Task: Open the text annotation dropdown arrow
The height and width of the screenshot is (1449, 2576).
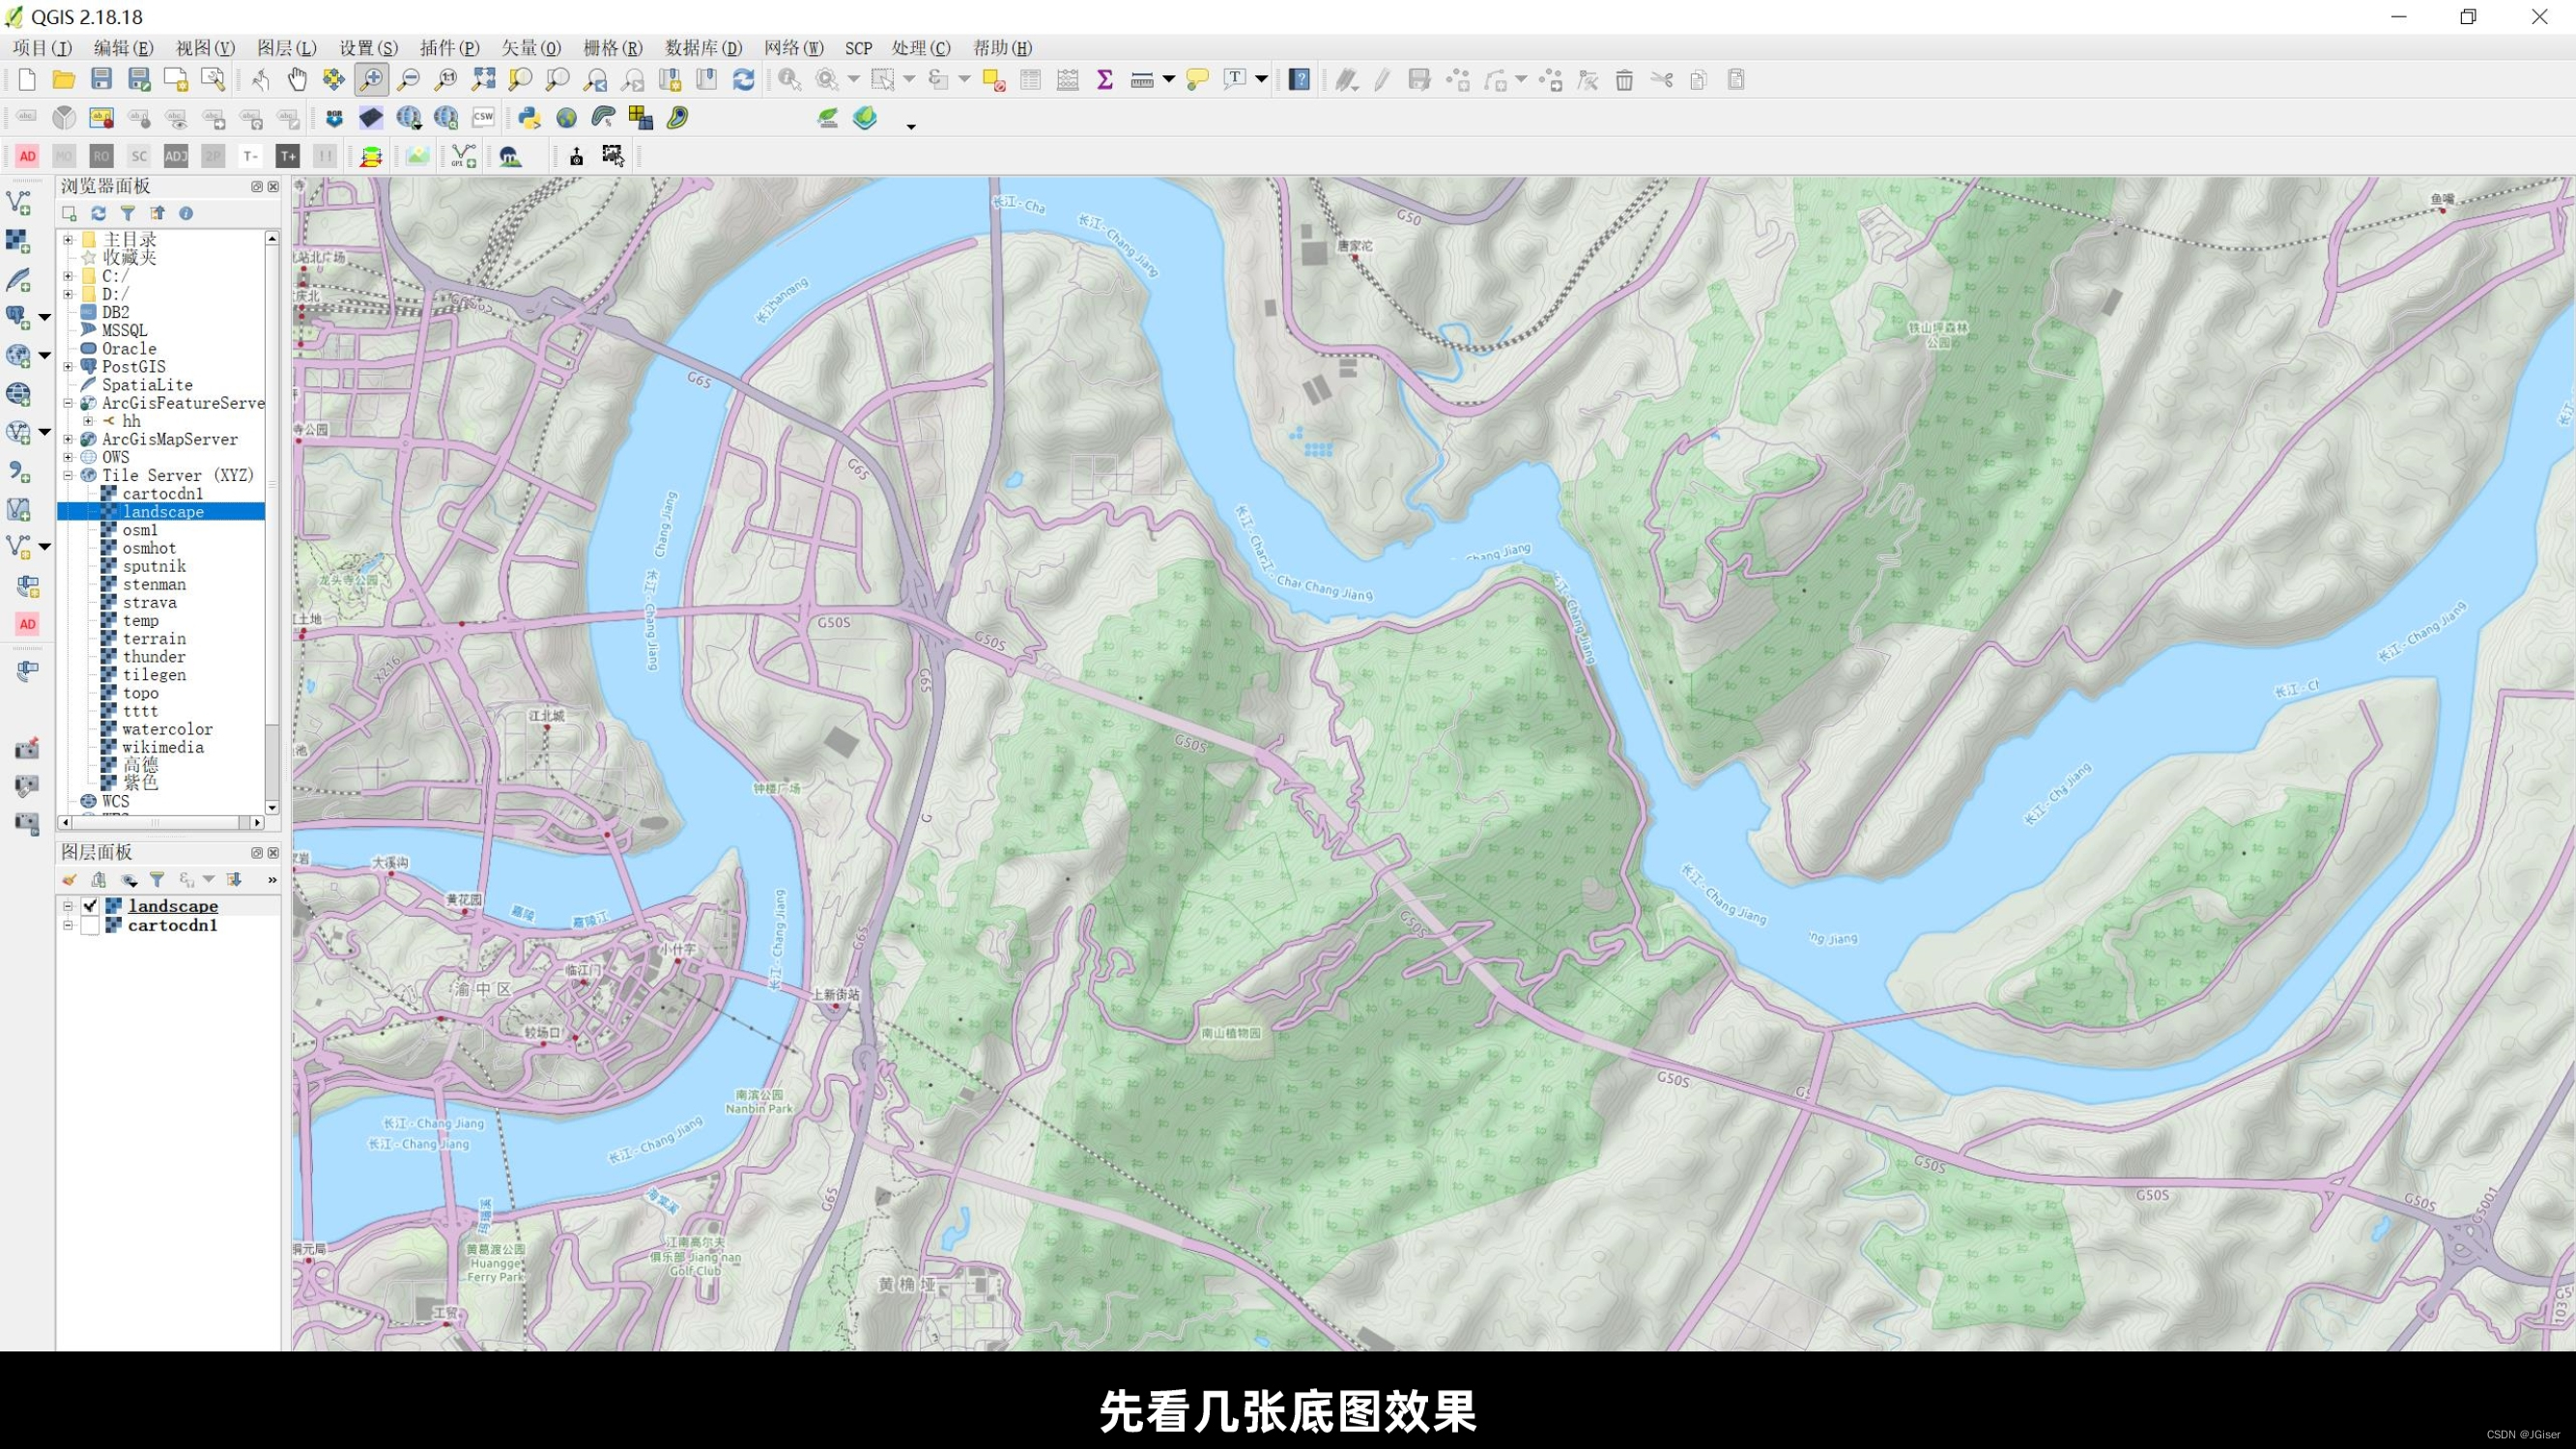Action: (1261, 79)
